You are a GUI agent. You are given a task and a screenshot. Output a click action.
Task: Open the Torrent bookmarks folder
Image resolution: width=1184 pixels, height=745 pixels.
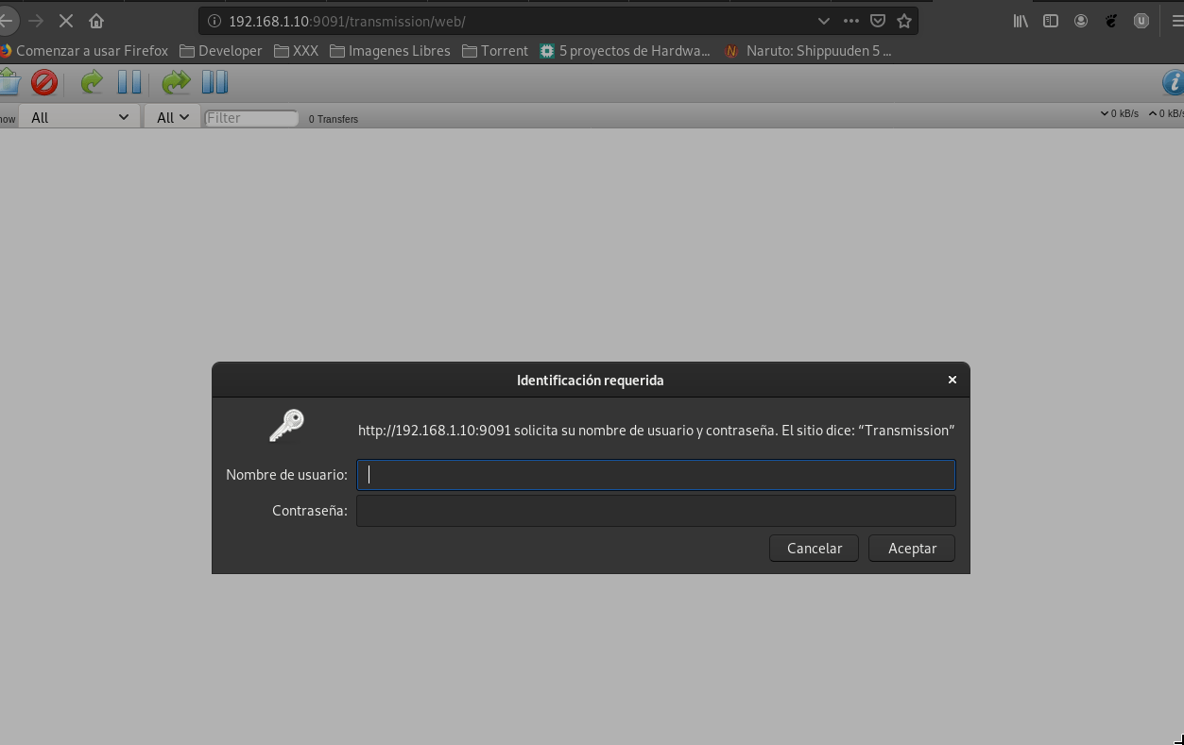coord(495,51)
